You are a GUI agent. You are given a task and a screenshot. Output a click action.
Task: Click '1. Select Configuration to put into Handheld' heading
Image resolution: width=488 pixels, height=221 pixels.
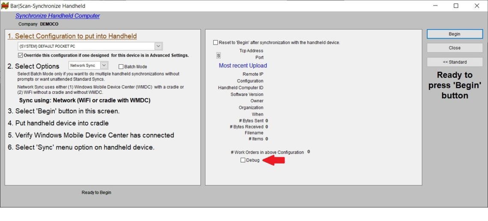72,36
